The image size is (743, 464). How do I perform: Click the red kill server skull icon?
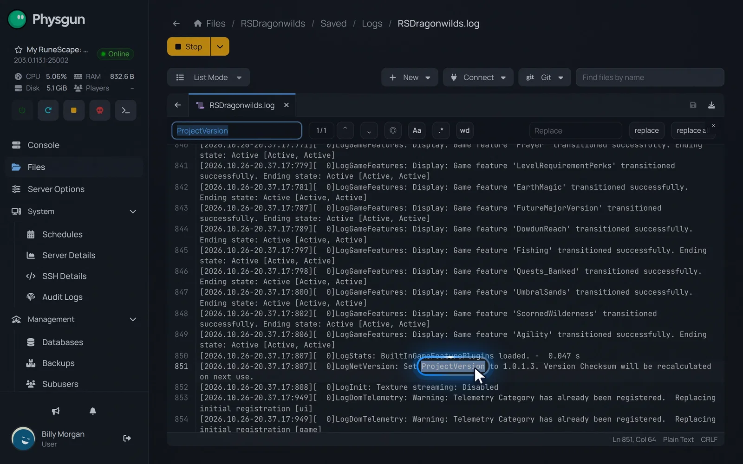tap(99, 110)
